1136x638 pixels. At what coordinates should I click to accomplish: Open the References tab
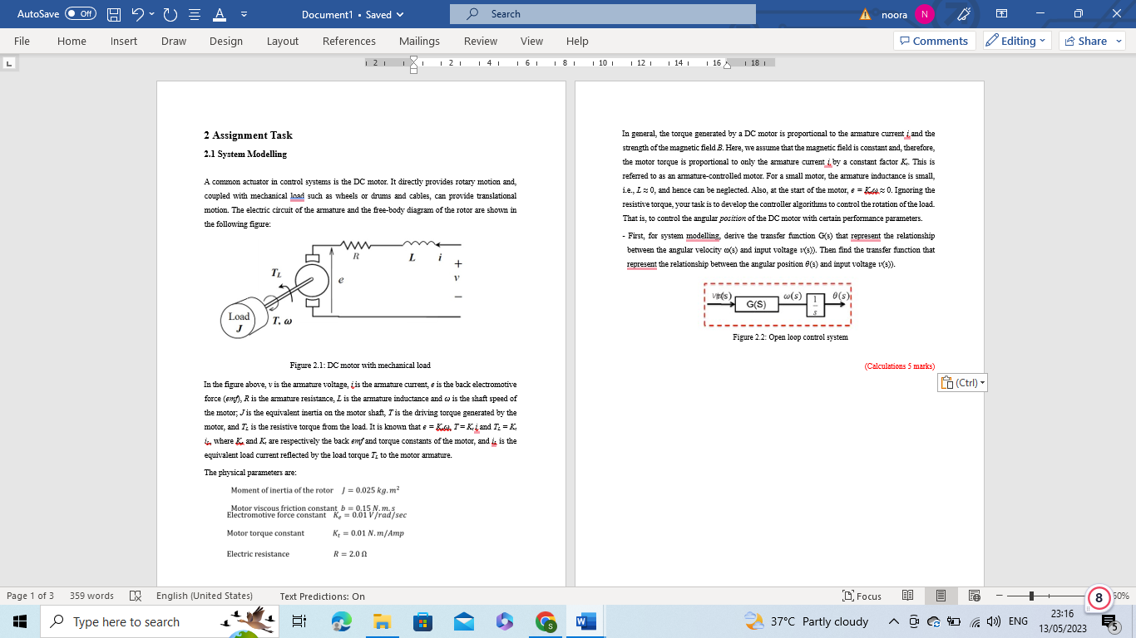coord(349,41)
